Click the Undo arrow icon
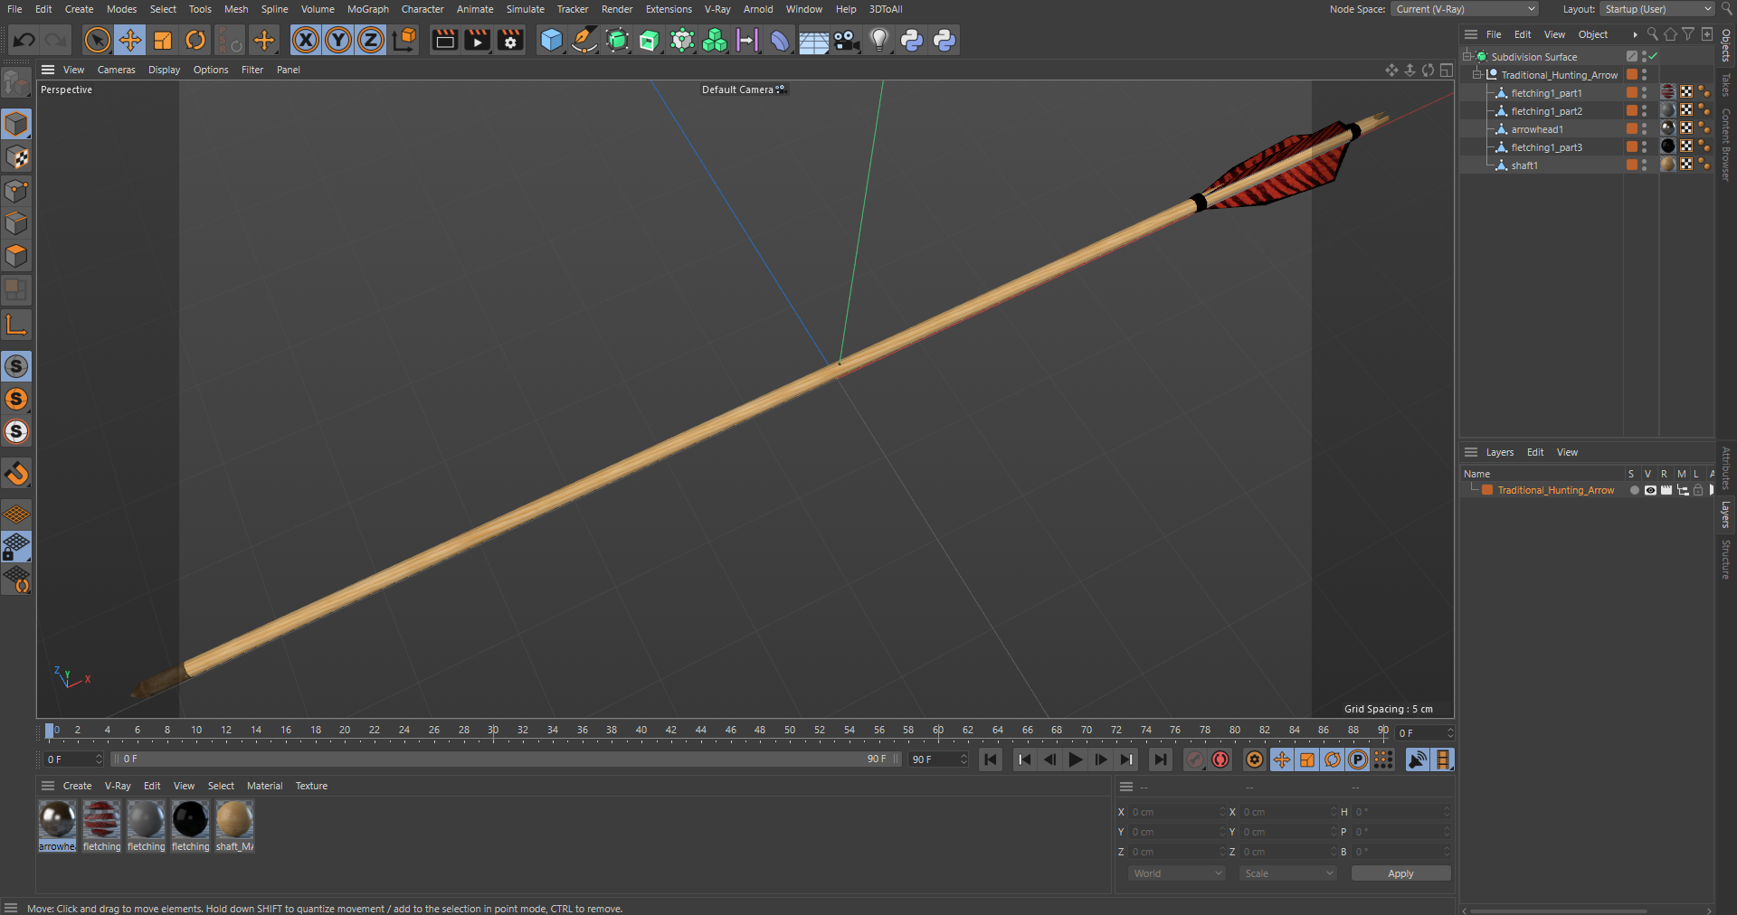This screenshot has width=1737, height=915. [24, 40]
